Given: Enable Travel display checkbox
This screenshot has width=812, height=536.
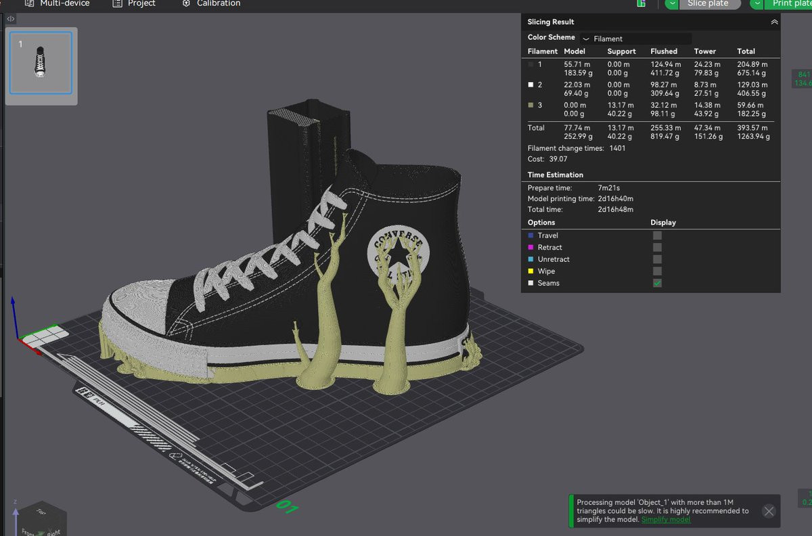Looking at the screenshot, I should pos(657,236).
